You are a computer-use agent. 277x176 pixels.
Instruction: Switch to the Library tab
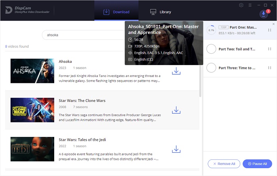[160, 12]
